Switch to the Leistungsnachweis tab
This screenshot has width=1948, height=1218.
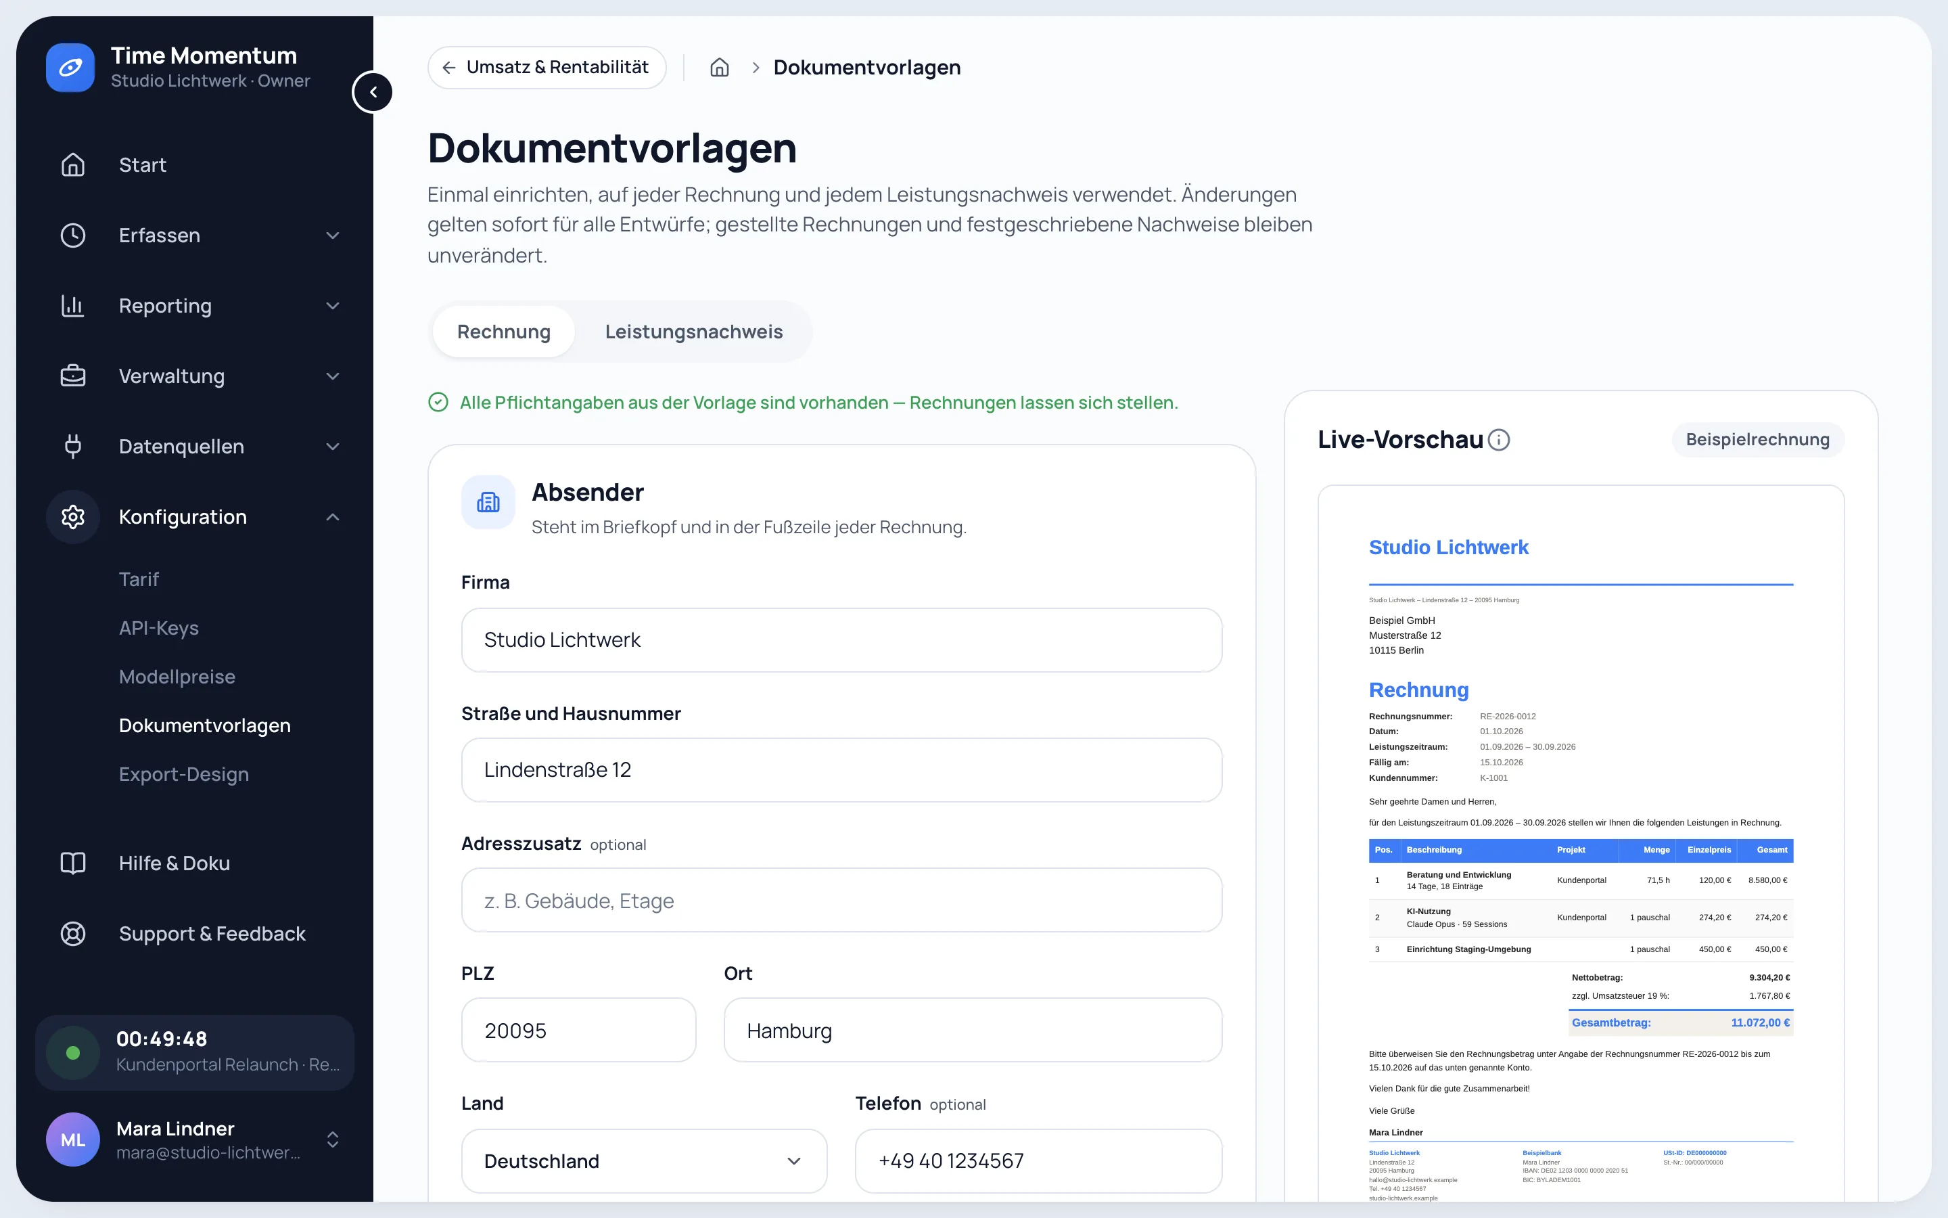tap(694, 332)
